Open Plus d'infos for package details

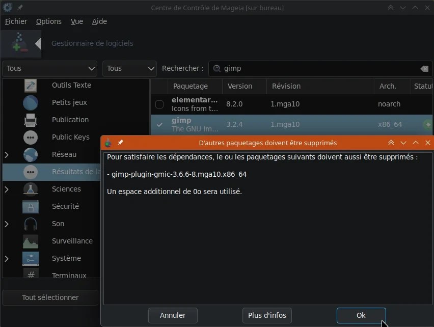[x=267, y=315]
